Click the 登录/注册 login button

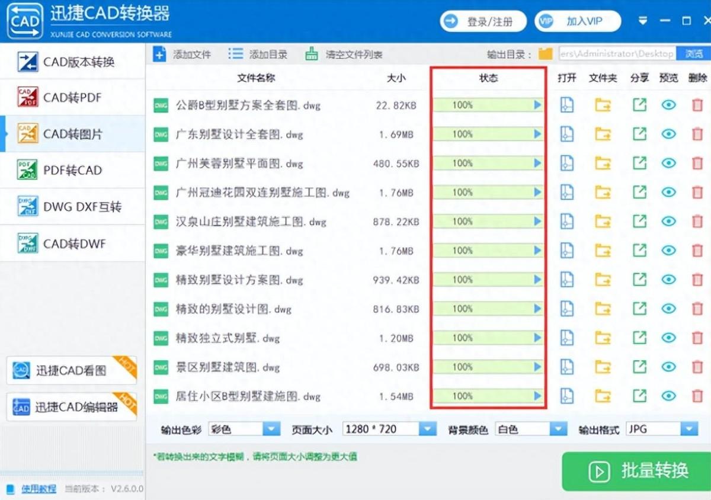click(x=483, y=22)
